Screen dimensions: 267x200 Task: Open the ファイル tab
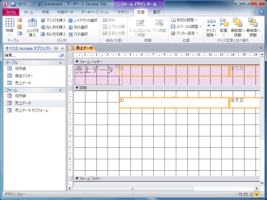click(x=11, y=12)
